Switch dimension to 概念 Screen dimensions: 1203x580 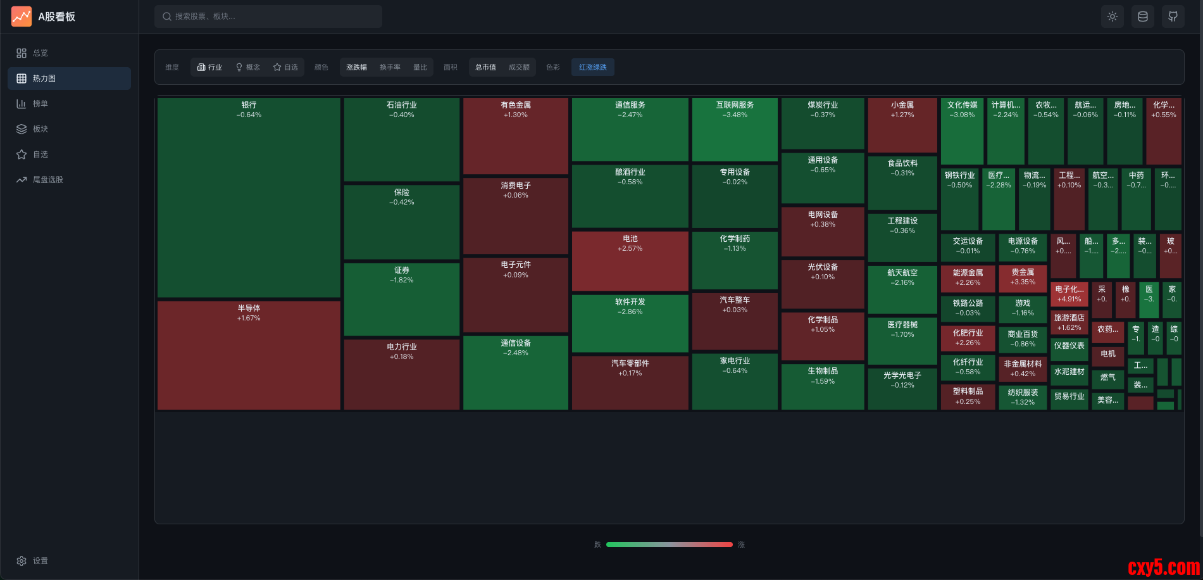[x=247, y=67]
